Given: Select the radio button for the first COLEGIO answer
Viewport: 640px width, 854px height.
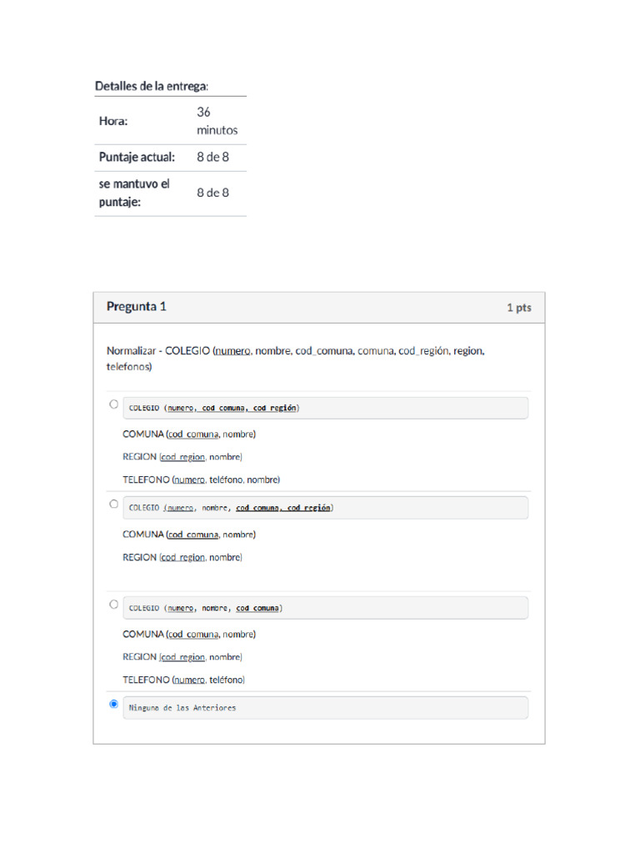Looking at the screenshot, I should coord(113,404).
